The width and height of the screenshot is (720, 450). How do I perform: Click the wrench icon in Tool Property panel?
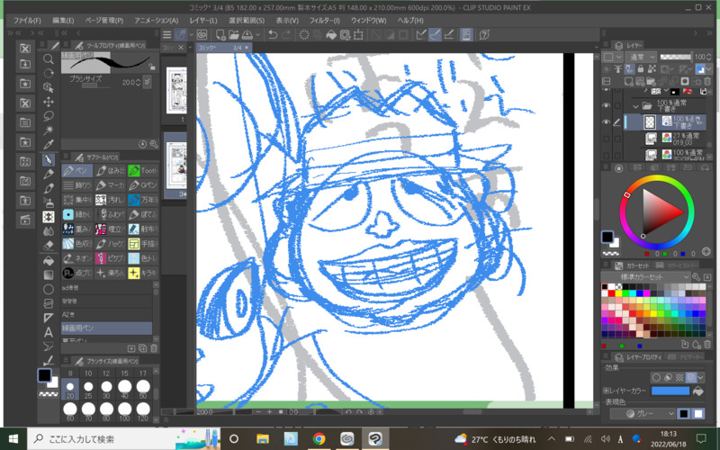153,144
